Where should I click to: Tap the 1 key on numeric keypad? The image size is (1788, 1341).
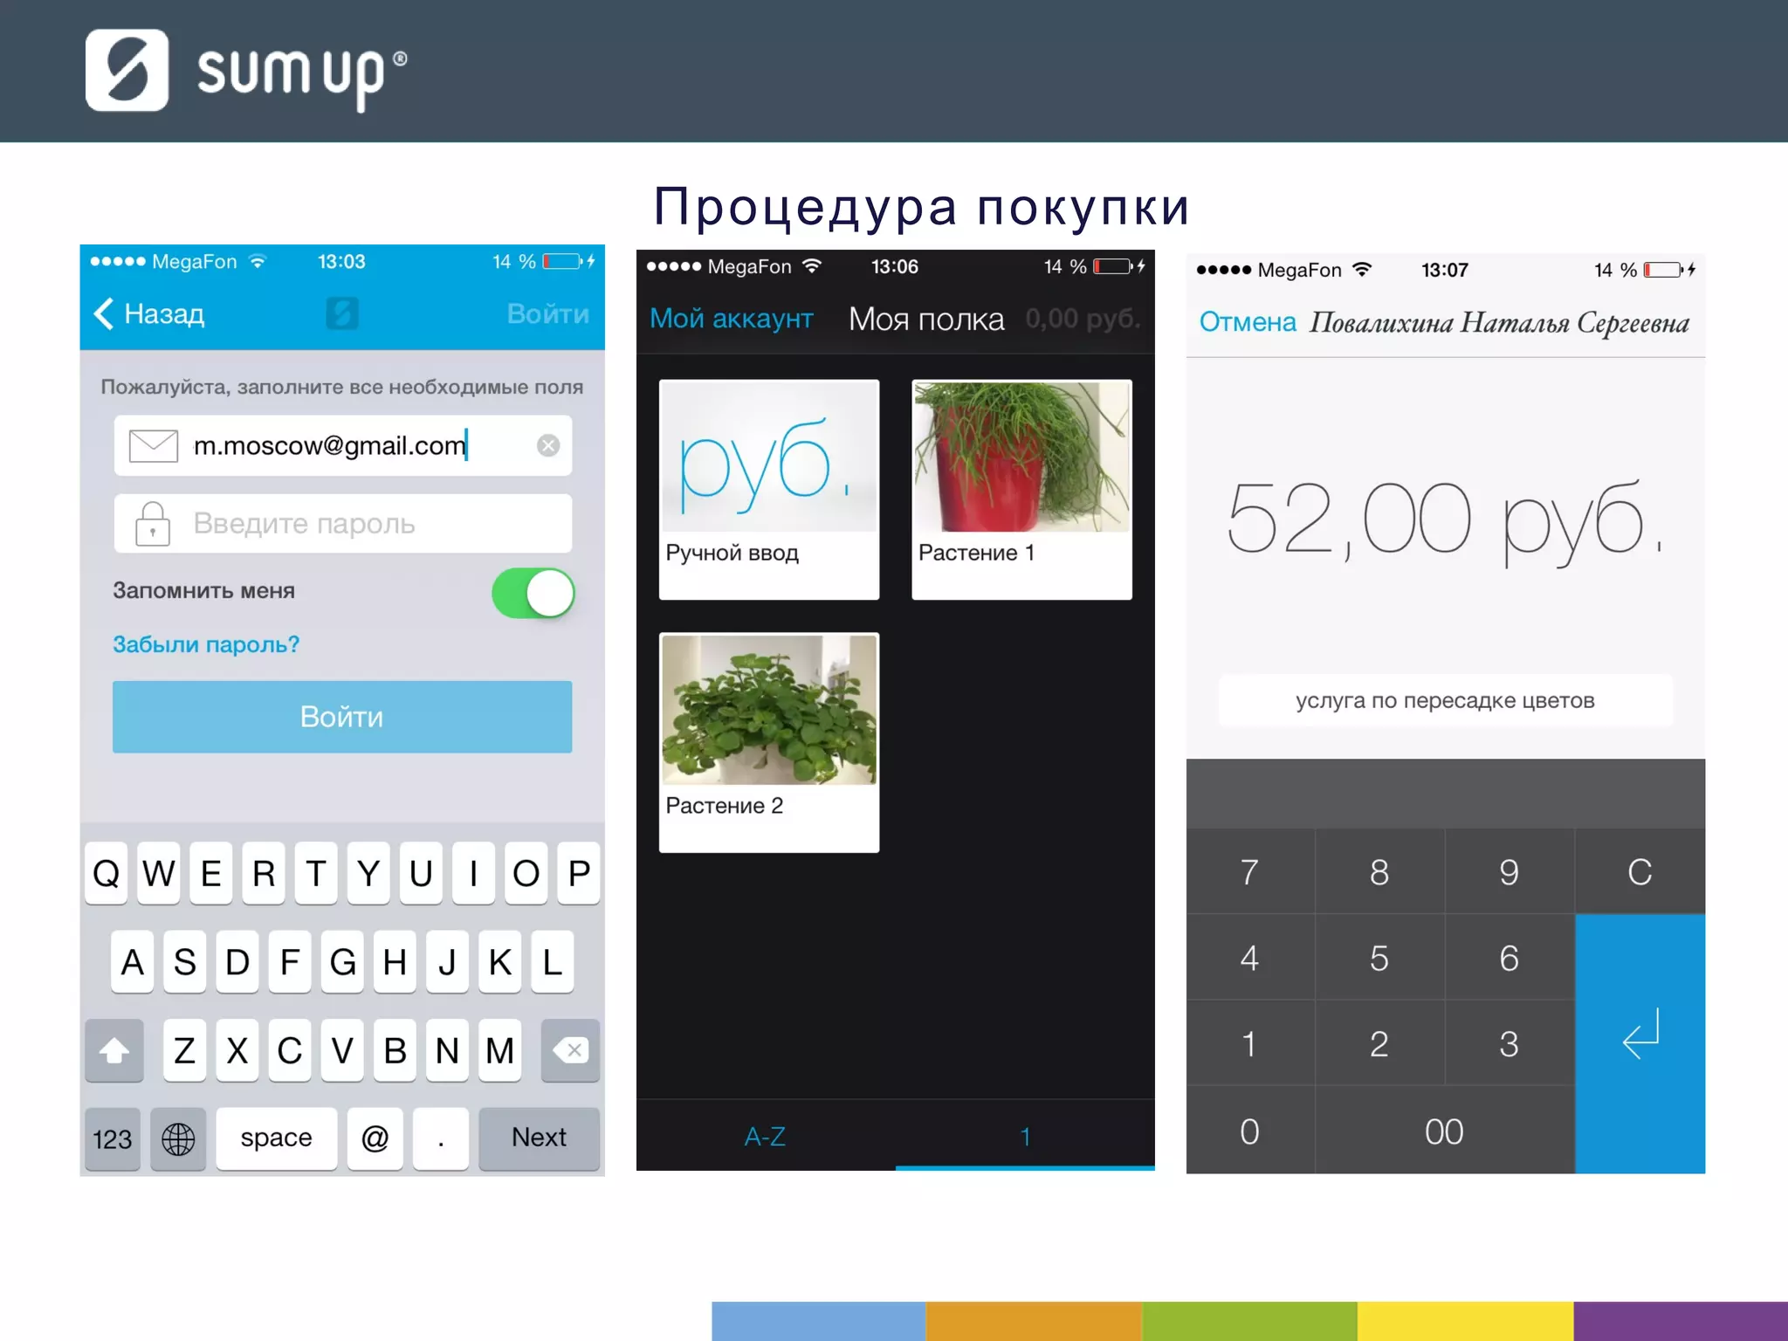point(1249,1043)
